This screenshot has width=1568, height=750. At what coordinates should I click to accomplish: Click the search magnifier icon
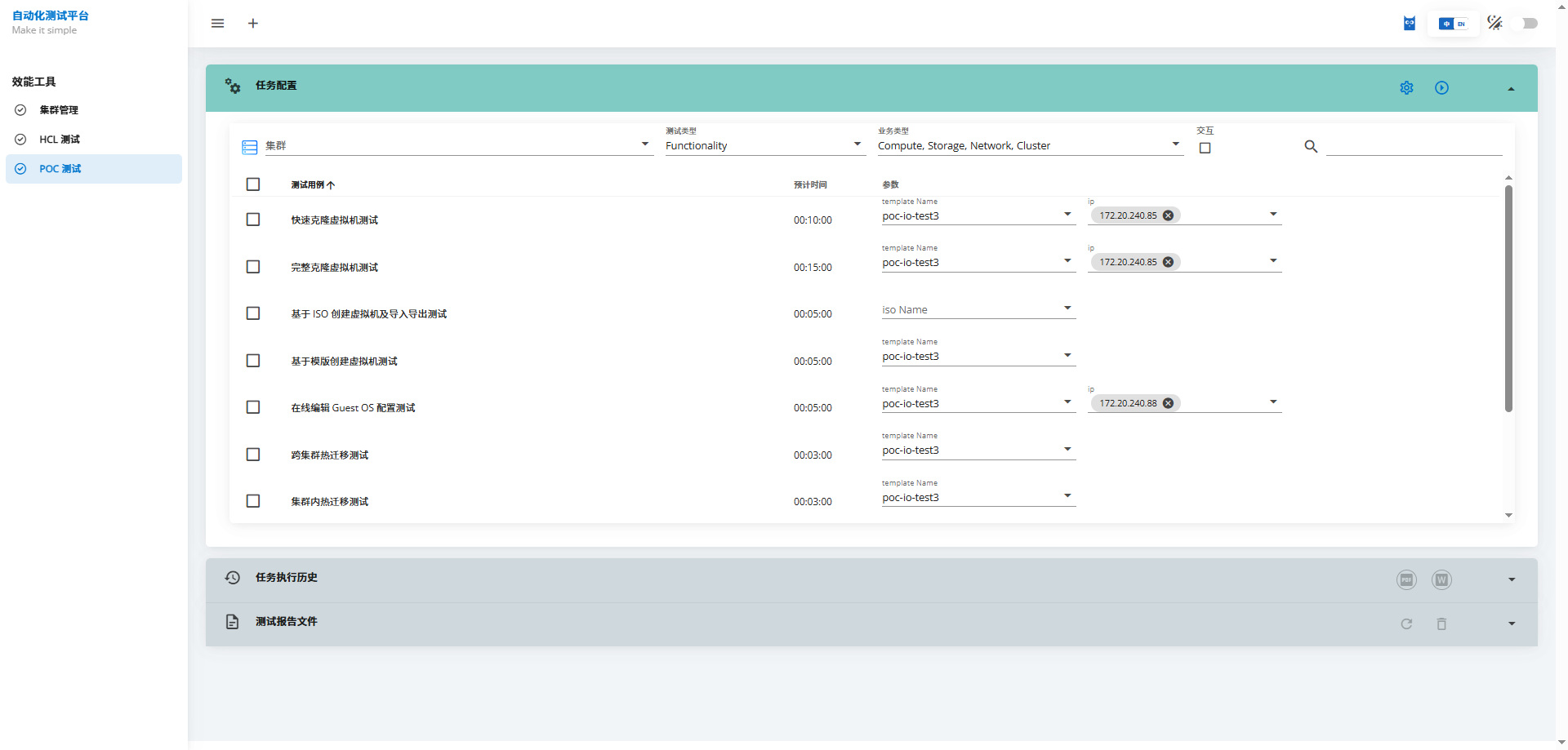(x=1311, y=147)
